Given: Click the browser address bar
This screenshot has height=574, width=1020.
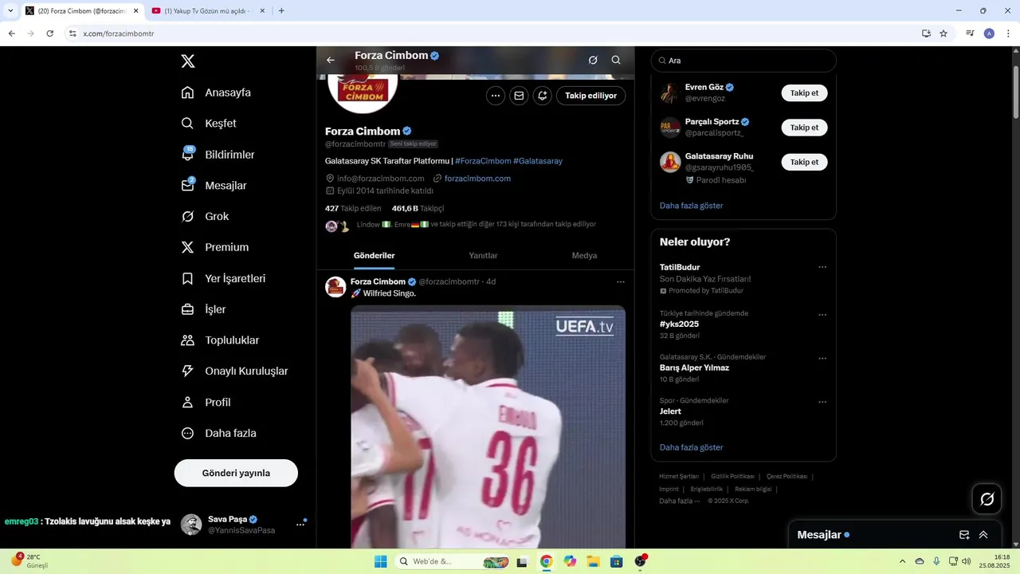Looking at the screenshot, I should coord(494,33).
